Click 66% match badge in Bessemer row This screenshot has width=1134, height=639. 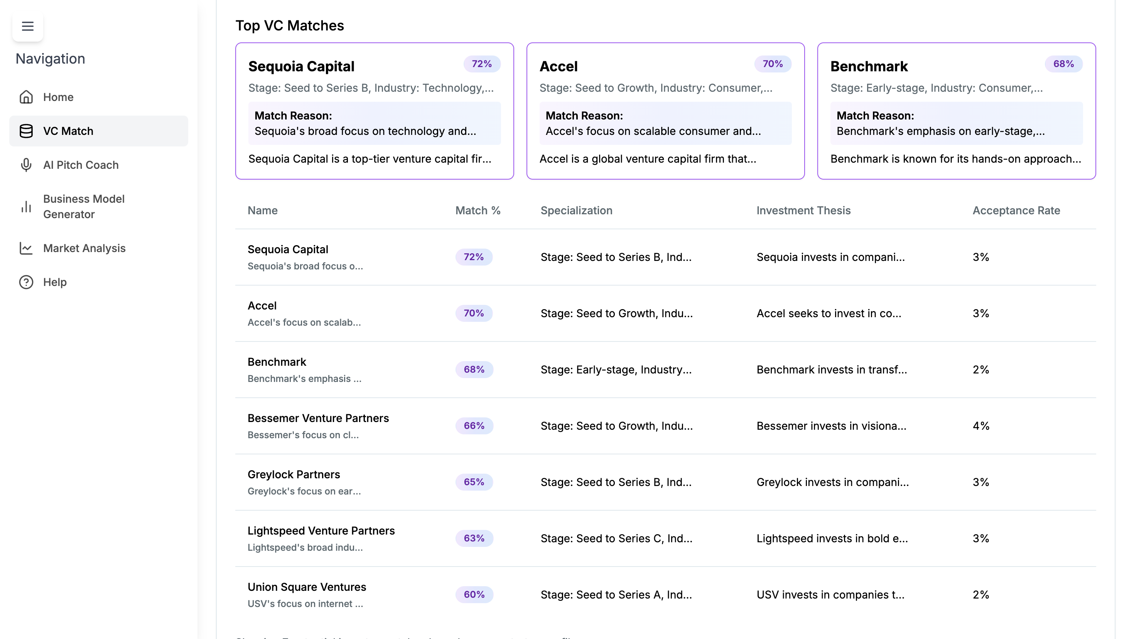tap(474, 426)
